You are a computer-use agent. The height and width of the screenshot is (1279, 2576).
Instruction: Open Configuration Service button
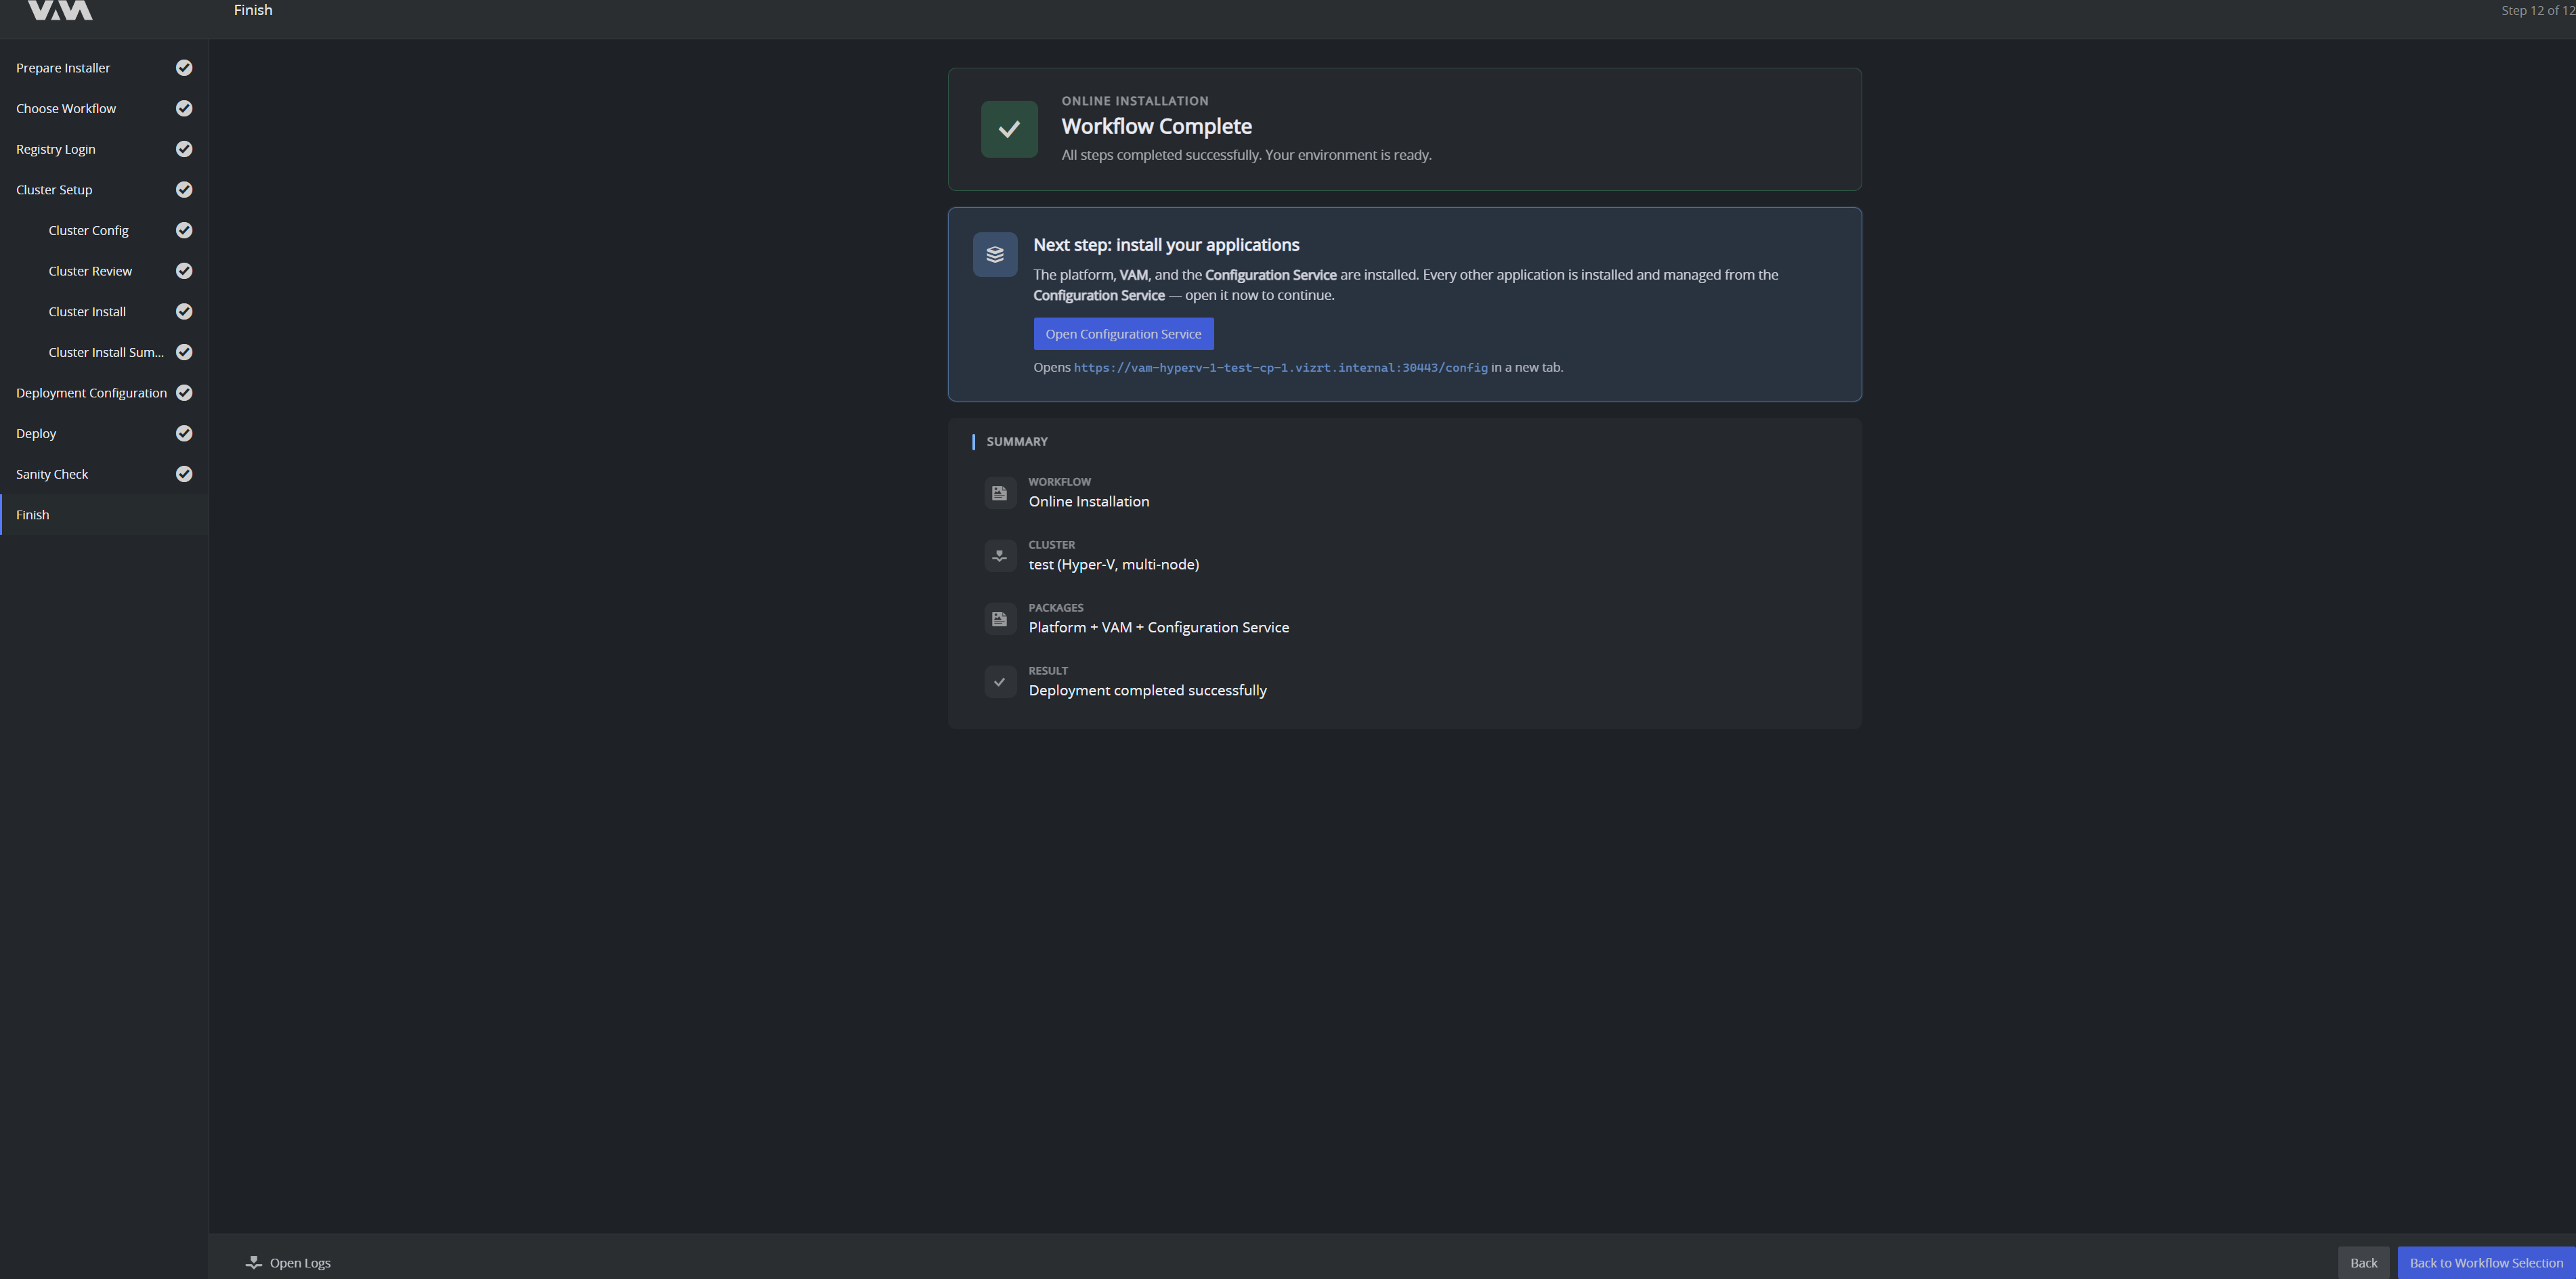point(1123,334)
